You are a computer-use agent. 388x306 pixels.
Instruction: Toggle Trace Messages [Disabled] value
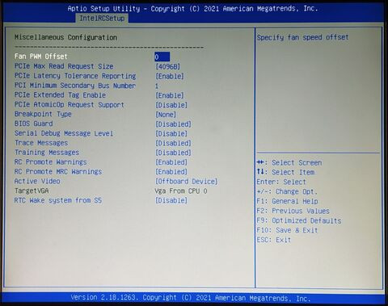173,143
